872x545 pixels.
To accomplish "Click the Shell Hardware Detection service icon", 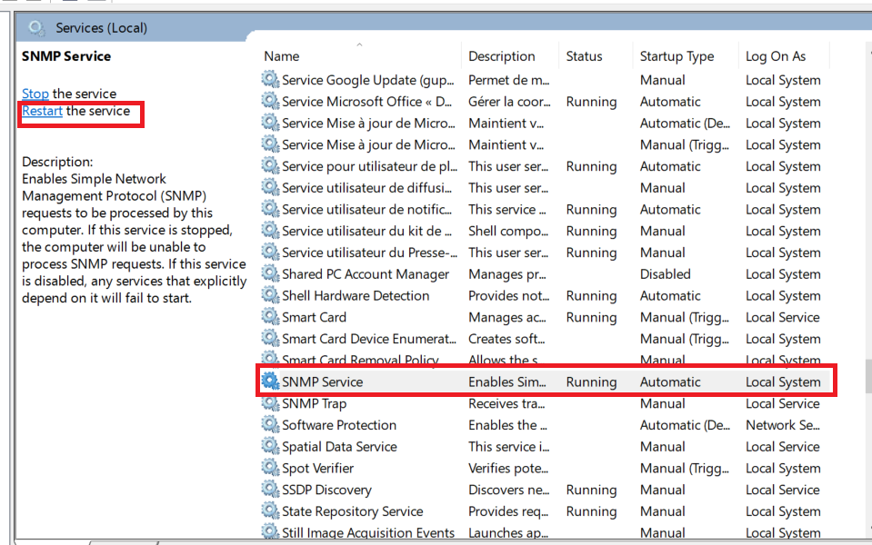I will click(270, 296).
